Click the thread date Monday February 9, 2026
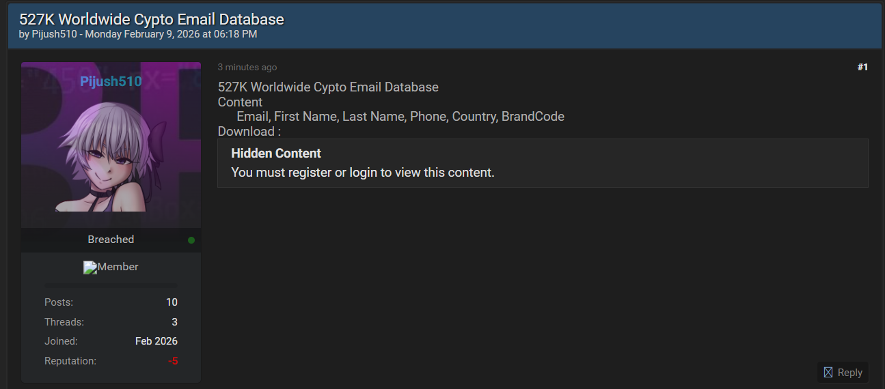The height and width of the screenshot is (389, 885). [171, 33]
